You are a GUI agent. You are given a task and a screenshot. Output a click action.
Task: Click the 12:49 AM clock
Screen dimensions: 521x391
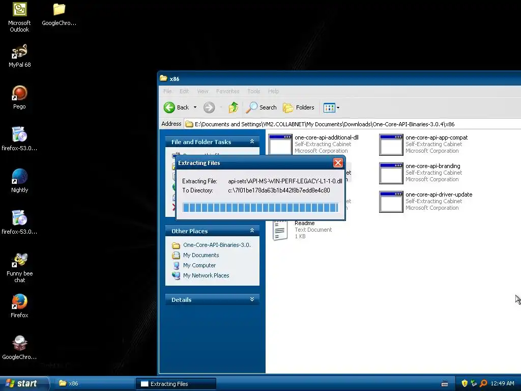point(502,384)
